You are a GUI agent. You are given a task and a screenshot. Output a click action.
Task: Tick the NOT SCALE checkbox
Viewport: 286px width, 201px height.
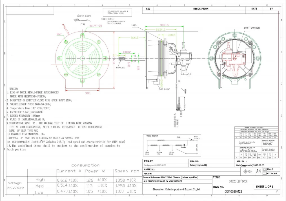pos(265,173)
